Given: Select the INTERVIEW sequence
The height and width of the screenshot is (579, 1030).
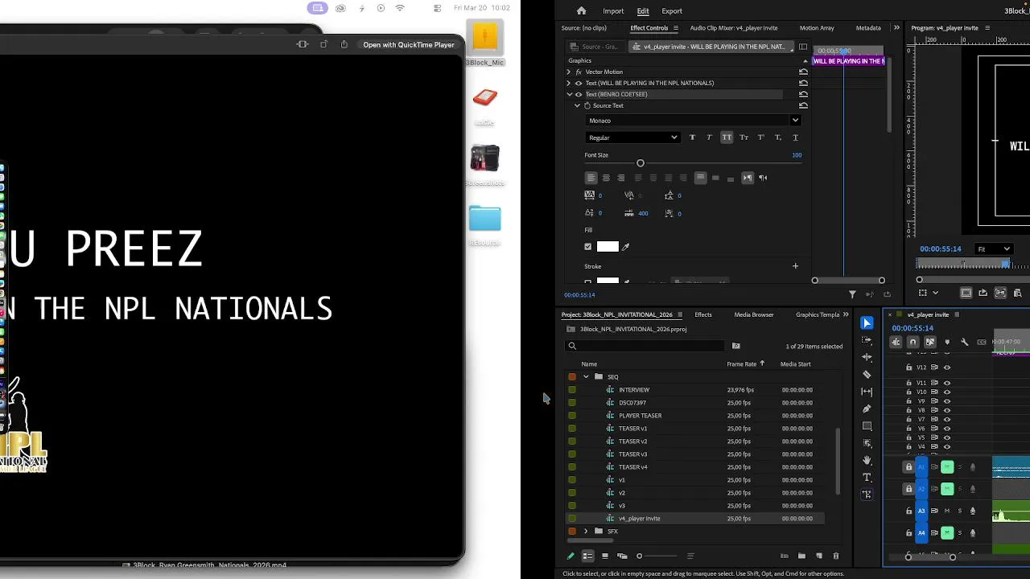Looking at the screenshot, I should (x=634, y=390).
